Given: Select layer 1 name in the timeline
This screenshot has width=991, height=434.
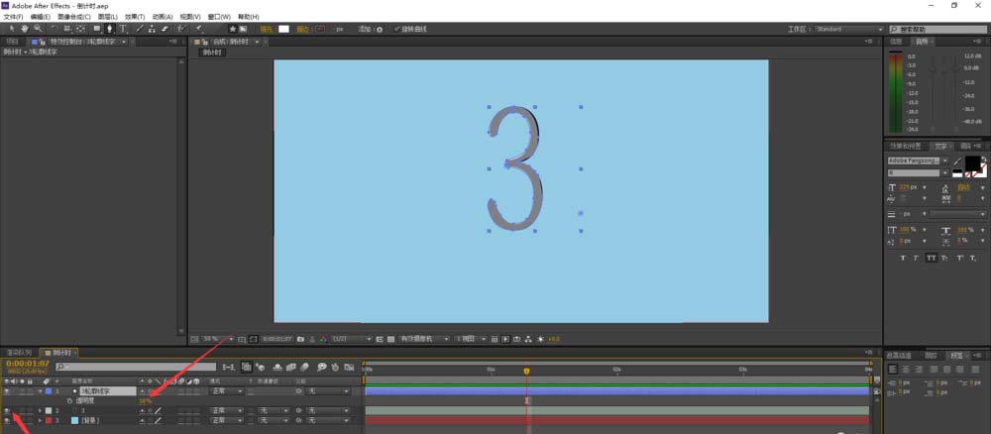Looking at the screenshot, I should click(x=108, y=391).
